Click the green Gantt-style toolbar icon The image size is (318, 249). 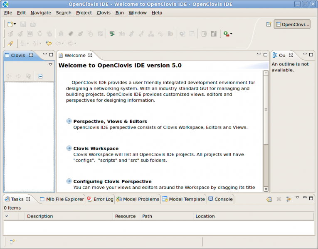pos(112,34)
